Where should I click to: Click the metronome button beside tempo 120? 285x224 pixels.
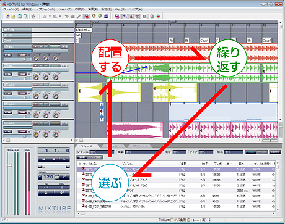tap(65, 176)
